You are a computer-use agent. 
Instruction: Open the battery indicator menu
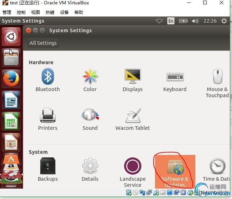point(183,21)
